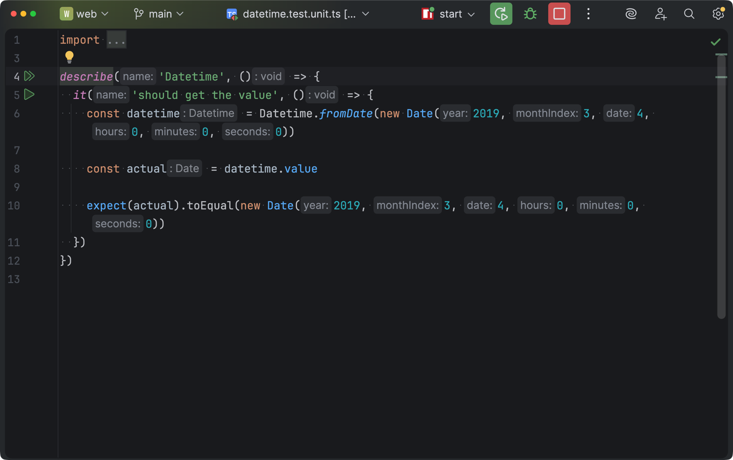Viewport: 733px width, 460px height.
Task: Show intention actions via the lightbulb
Action: click(69, 57)
